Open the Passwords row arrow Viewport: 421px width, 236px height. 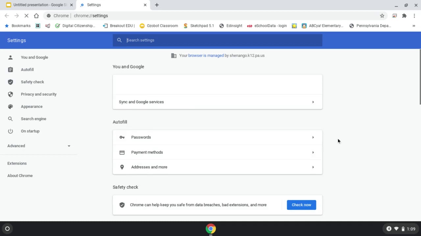tap(313, 137)
